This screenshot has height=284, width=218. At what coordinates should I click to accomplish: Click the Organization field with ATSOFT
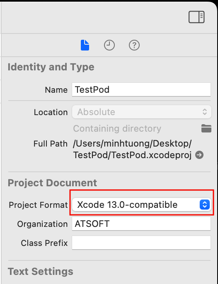(141, 224)
